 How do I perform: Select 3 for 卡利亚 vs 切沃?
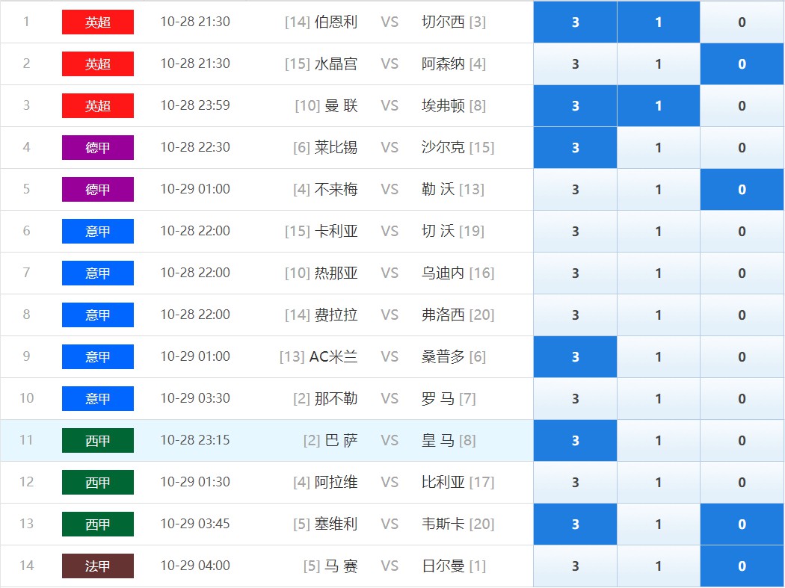[575, 231]
